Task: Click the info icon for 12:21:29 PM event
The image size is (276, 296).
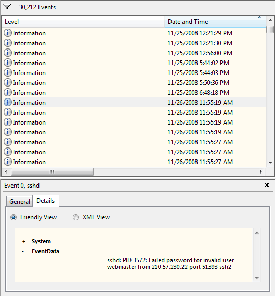Action: tap(8, 33)
